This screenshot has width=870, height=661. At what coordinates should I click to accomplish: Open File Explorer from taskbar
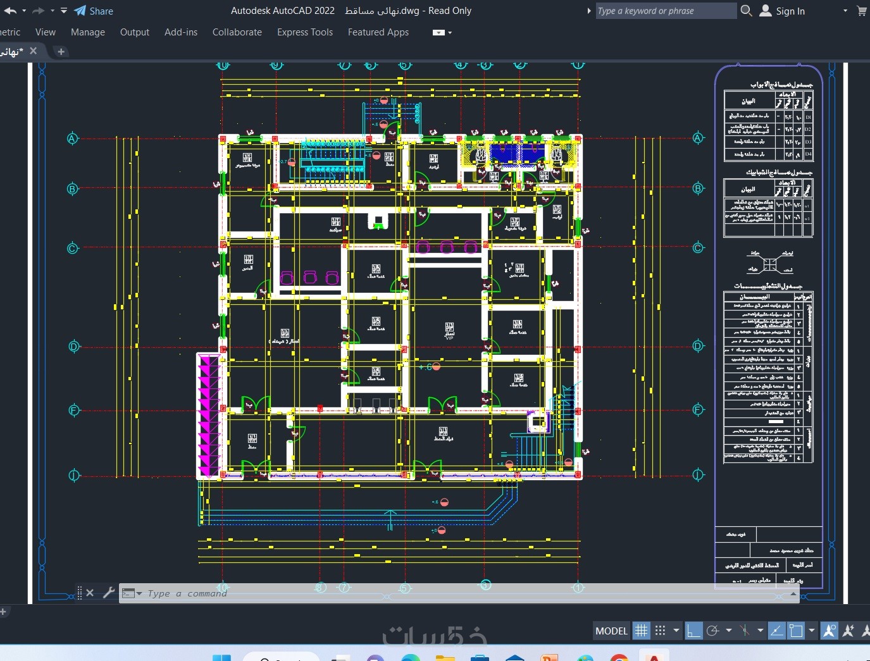click(x=445, y=658)
